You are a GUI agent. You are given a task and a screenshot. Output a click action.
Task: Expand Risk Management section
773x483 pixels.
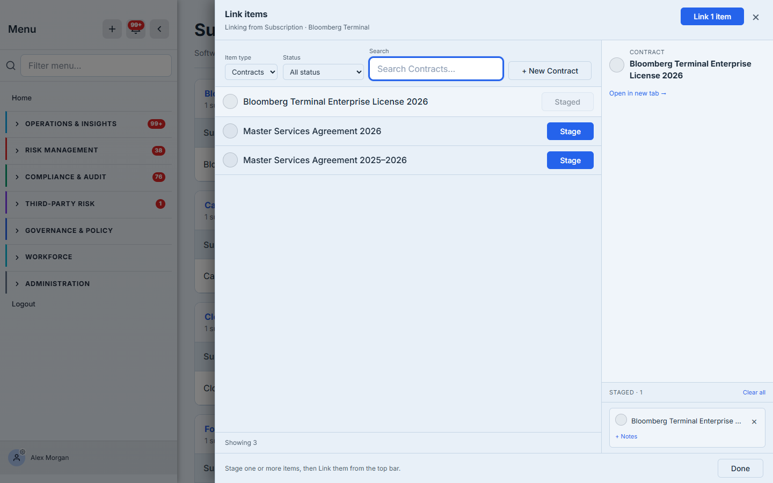pos(89,150)
